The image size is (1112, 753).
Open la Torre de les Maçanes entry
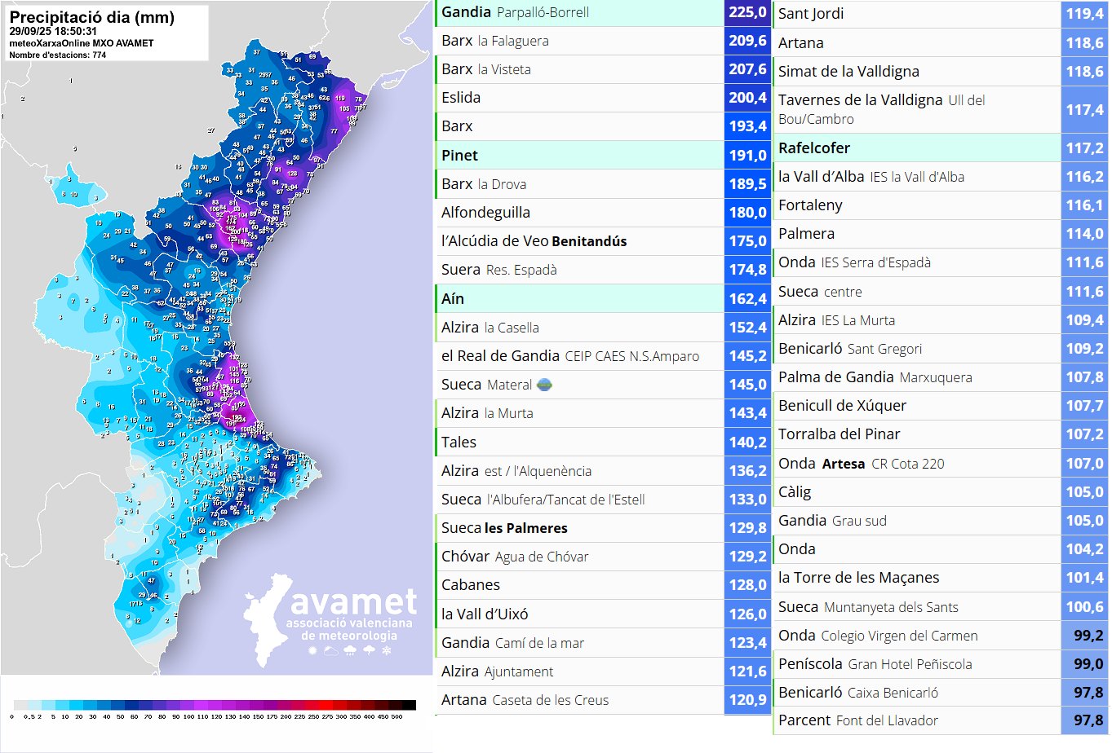click(940, 578)
